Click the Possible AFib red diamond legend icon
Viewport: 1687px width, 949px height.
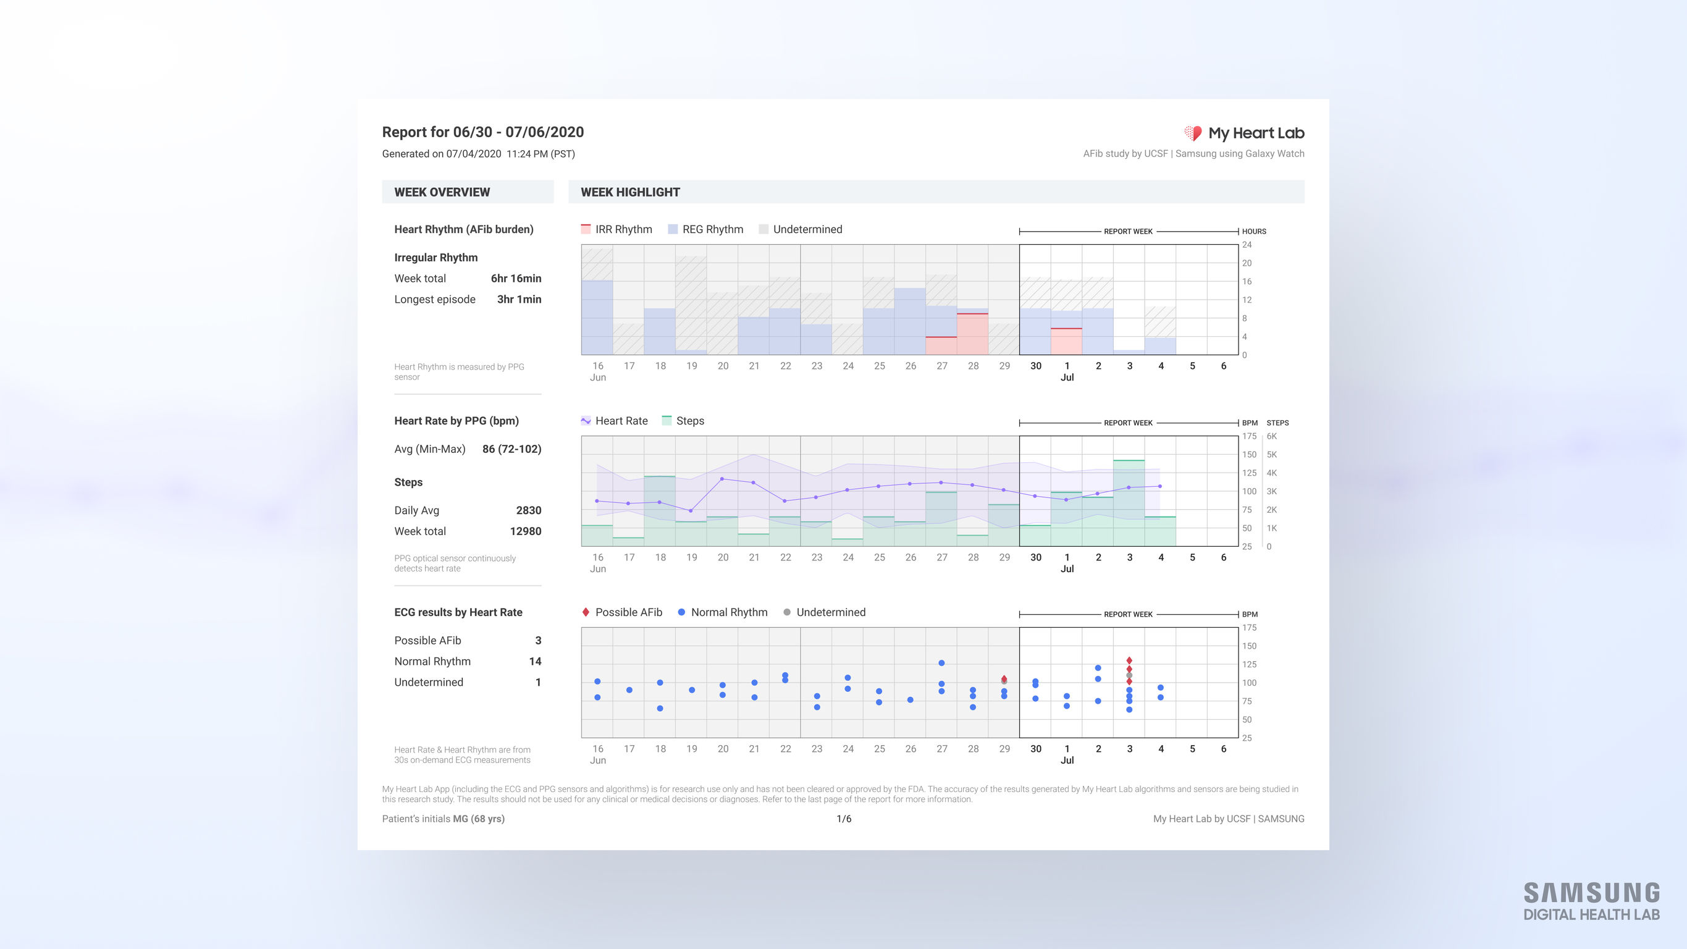[x=586, y=612]
